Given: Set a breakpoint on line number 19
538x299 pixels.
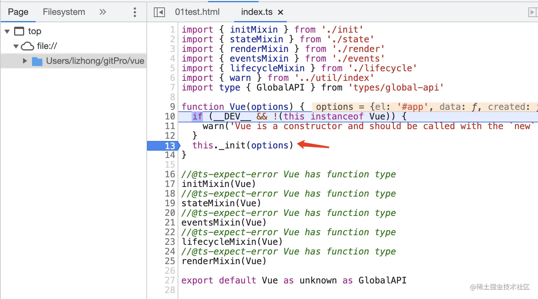Looking at the screenshot, I should [170, 203].
